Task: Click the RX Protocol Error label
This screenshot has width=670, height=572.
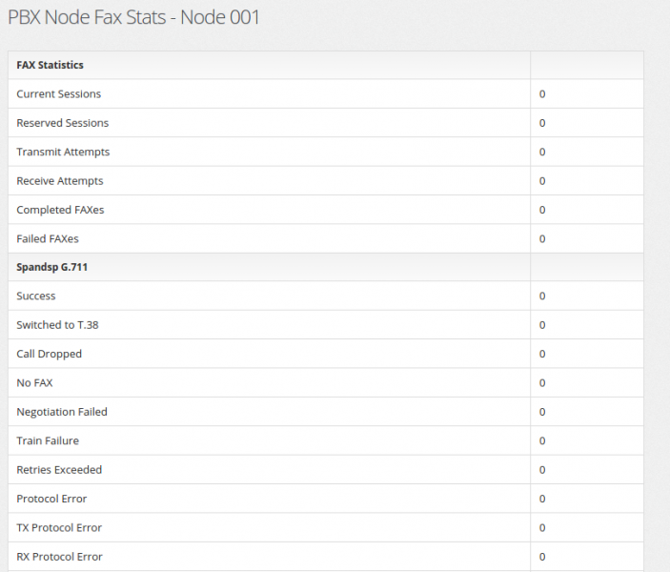Action: pos(59,557)
